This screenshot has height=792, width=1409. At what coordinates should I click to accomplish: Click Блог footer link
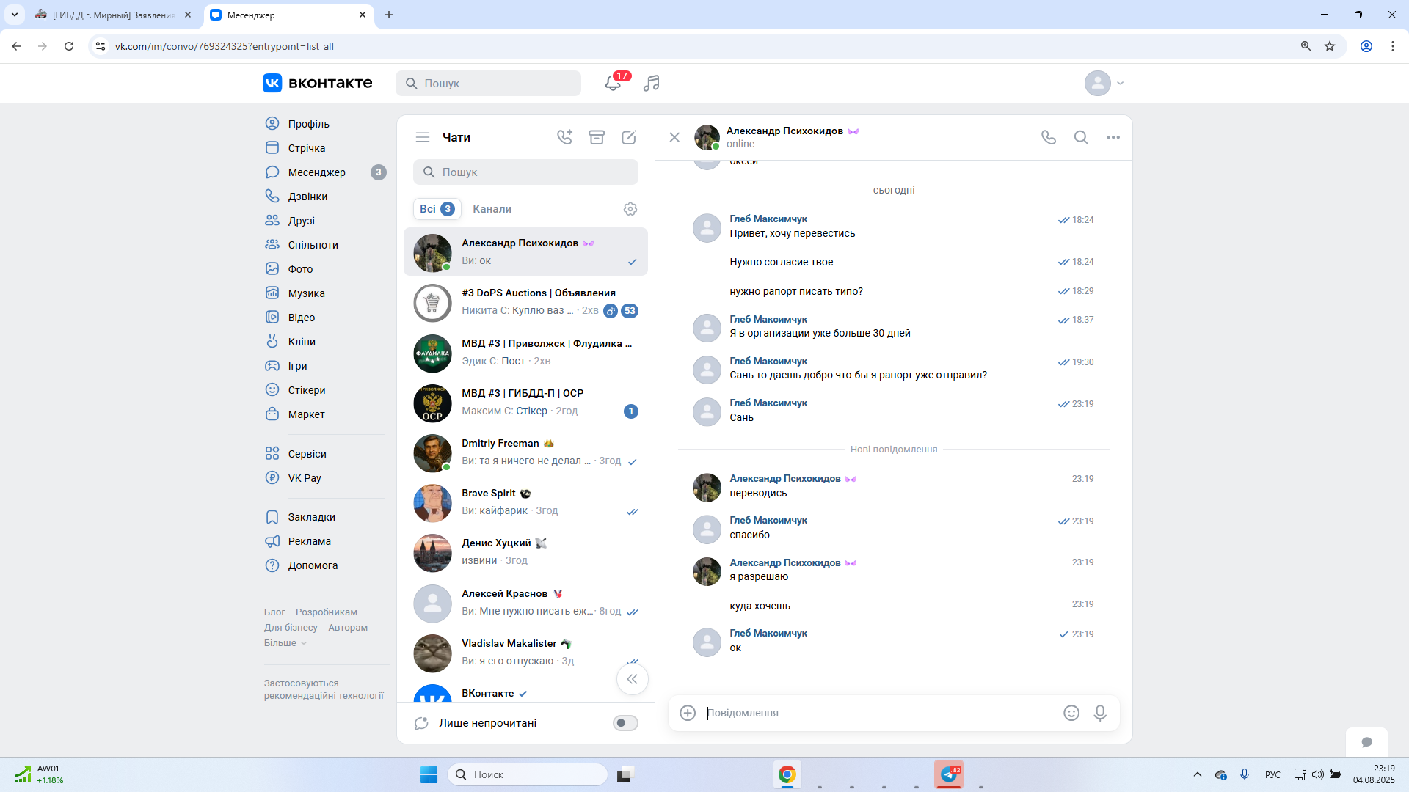point(274,612)
